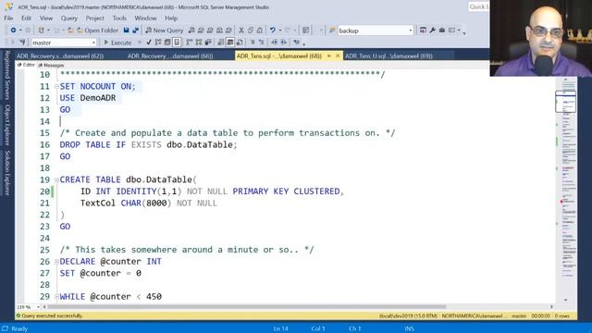
Task: Pin the ADR_Txns.sql tab
Action: pos(329,55)
